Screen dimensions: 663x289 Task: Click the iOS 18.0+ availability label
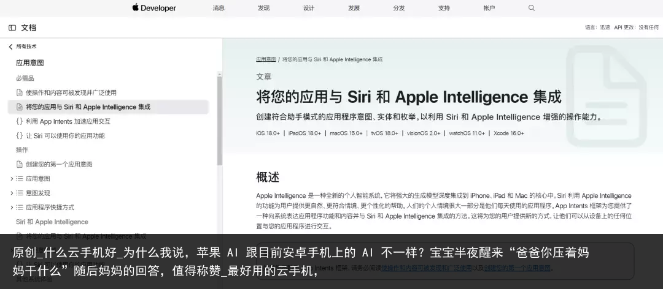coord(268,133)
